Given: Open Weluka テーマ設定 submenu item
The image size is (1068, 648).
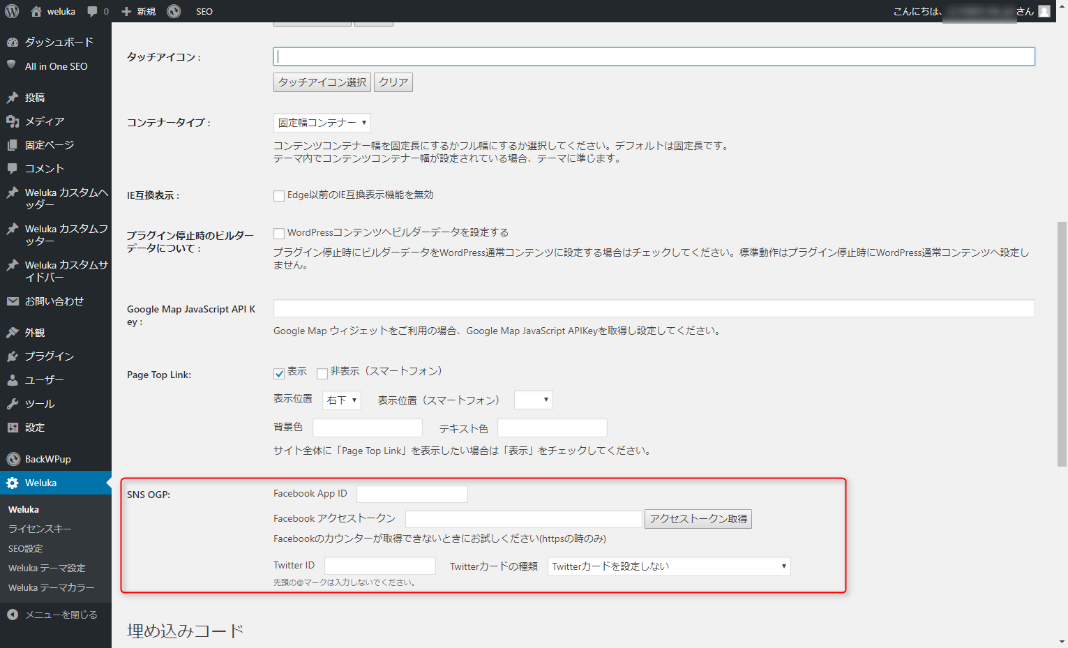Looking at the screenshot, I should click(47, 568).
